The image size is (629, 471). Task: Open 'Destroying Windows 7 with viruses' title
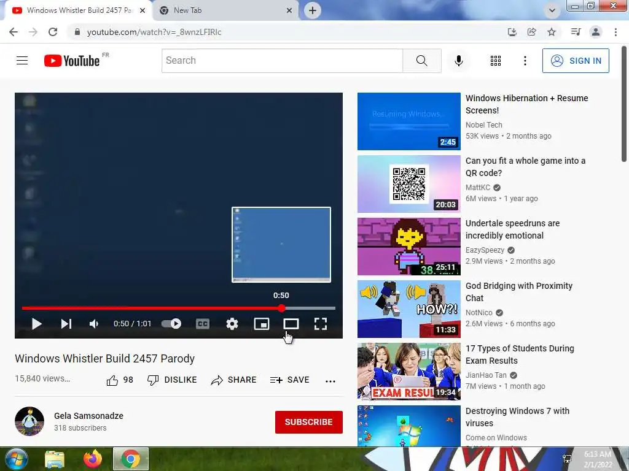pos(517,416)
